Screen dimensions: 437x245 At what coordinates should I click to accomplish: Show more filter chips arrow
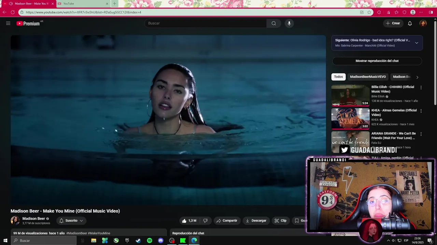pos(417,77)
